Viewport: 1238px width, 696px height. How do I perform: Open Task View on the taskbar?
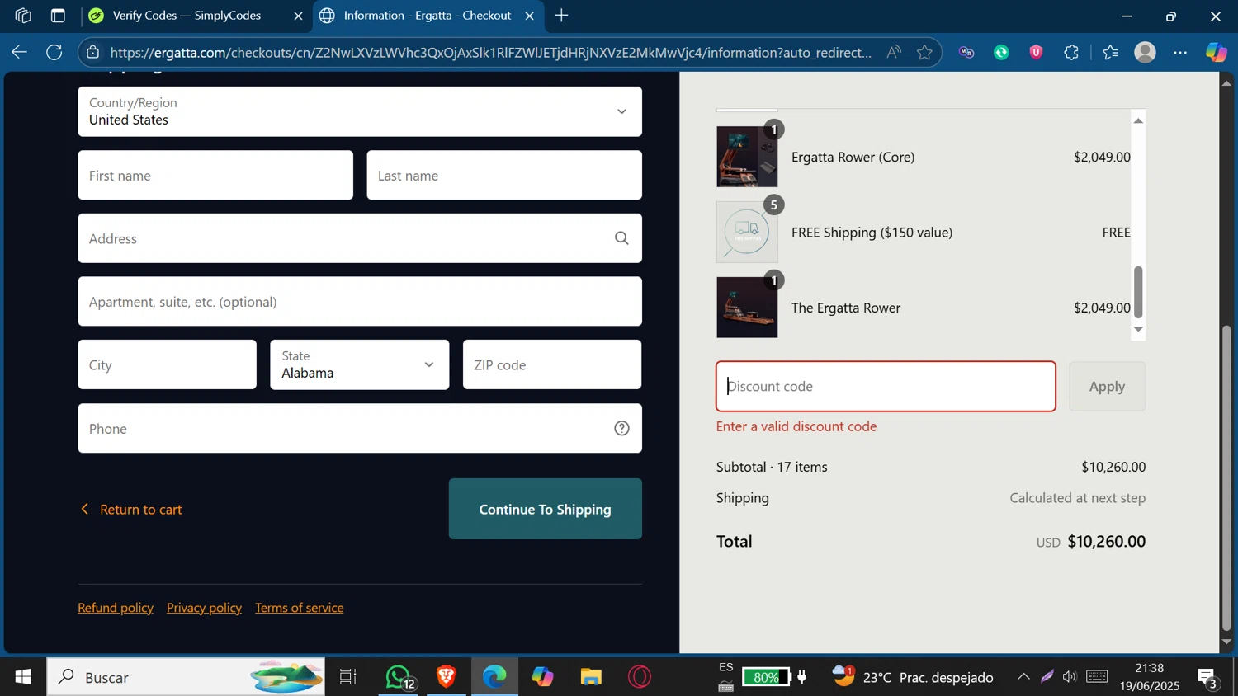[348, 677]
